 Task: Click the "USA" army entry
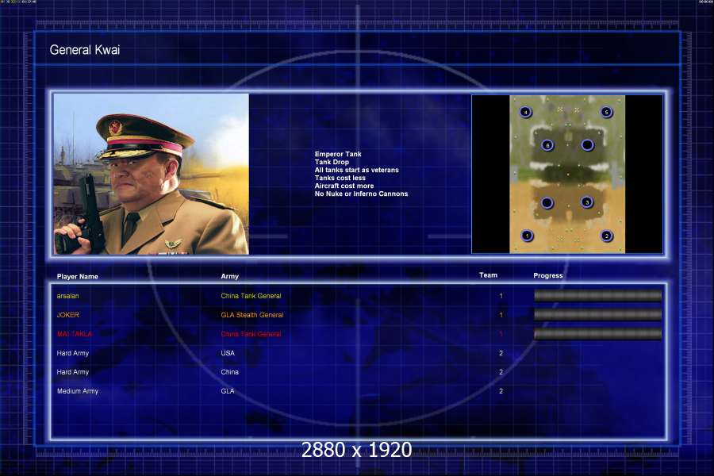[228, 353]
